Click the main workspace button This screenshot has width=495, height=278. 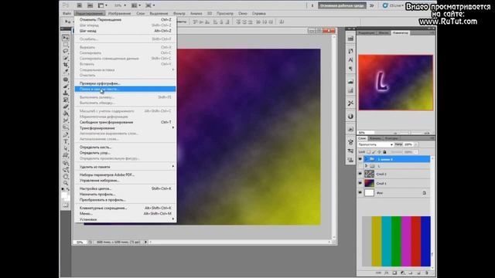(x=342, y=5)
